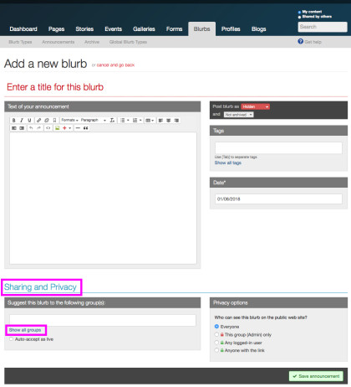Click the Get help question mark icon
This screenshot has width=351, height=387.
pyautogui.click(x=300, y=41)
